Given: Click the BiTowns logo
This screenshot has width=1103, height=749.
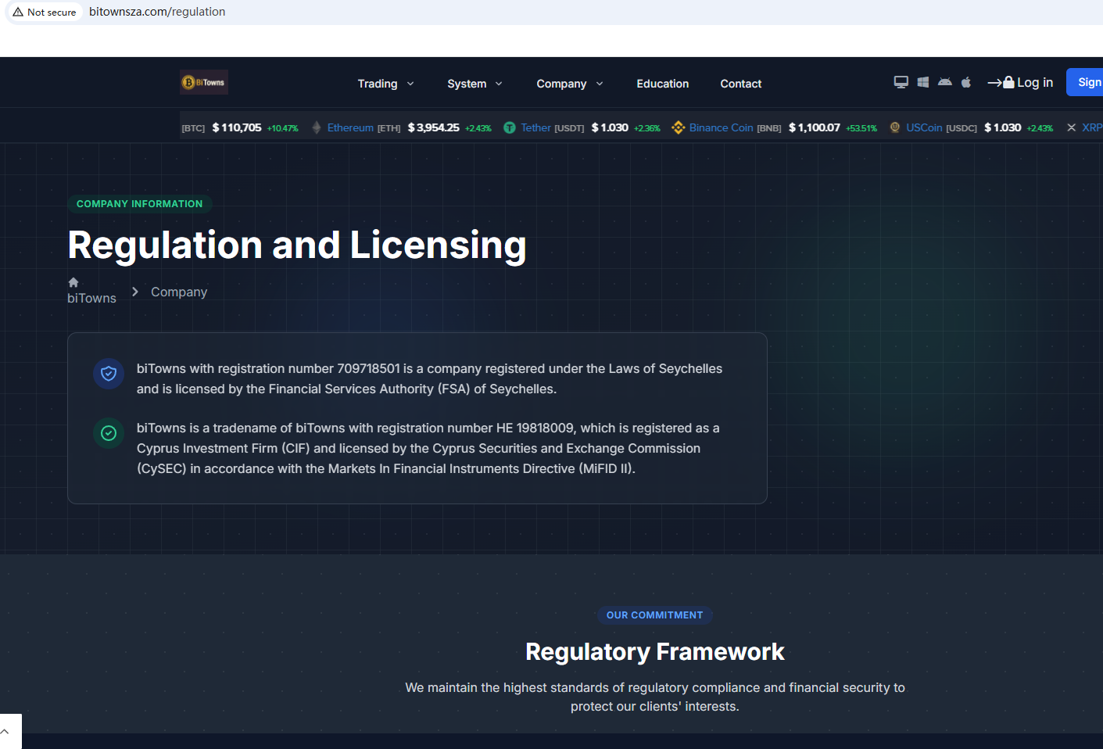Looking at the screenshot, I should [204, 82].
